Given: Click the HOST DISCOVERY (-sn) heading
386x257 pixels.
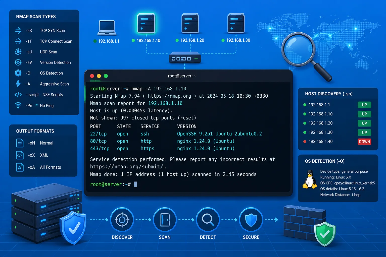Looking at the screenshot, I should [329, 94].
